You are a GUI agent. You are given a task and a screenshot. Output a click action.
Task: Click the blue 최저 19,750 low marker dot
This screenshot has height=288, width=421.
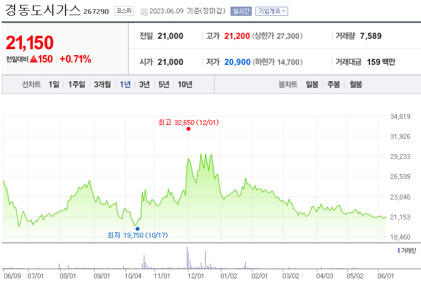tap(138, 229)
